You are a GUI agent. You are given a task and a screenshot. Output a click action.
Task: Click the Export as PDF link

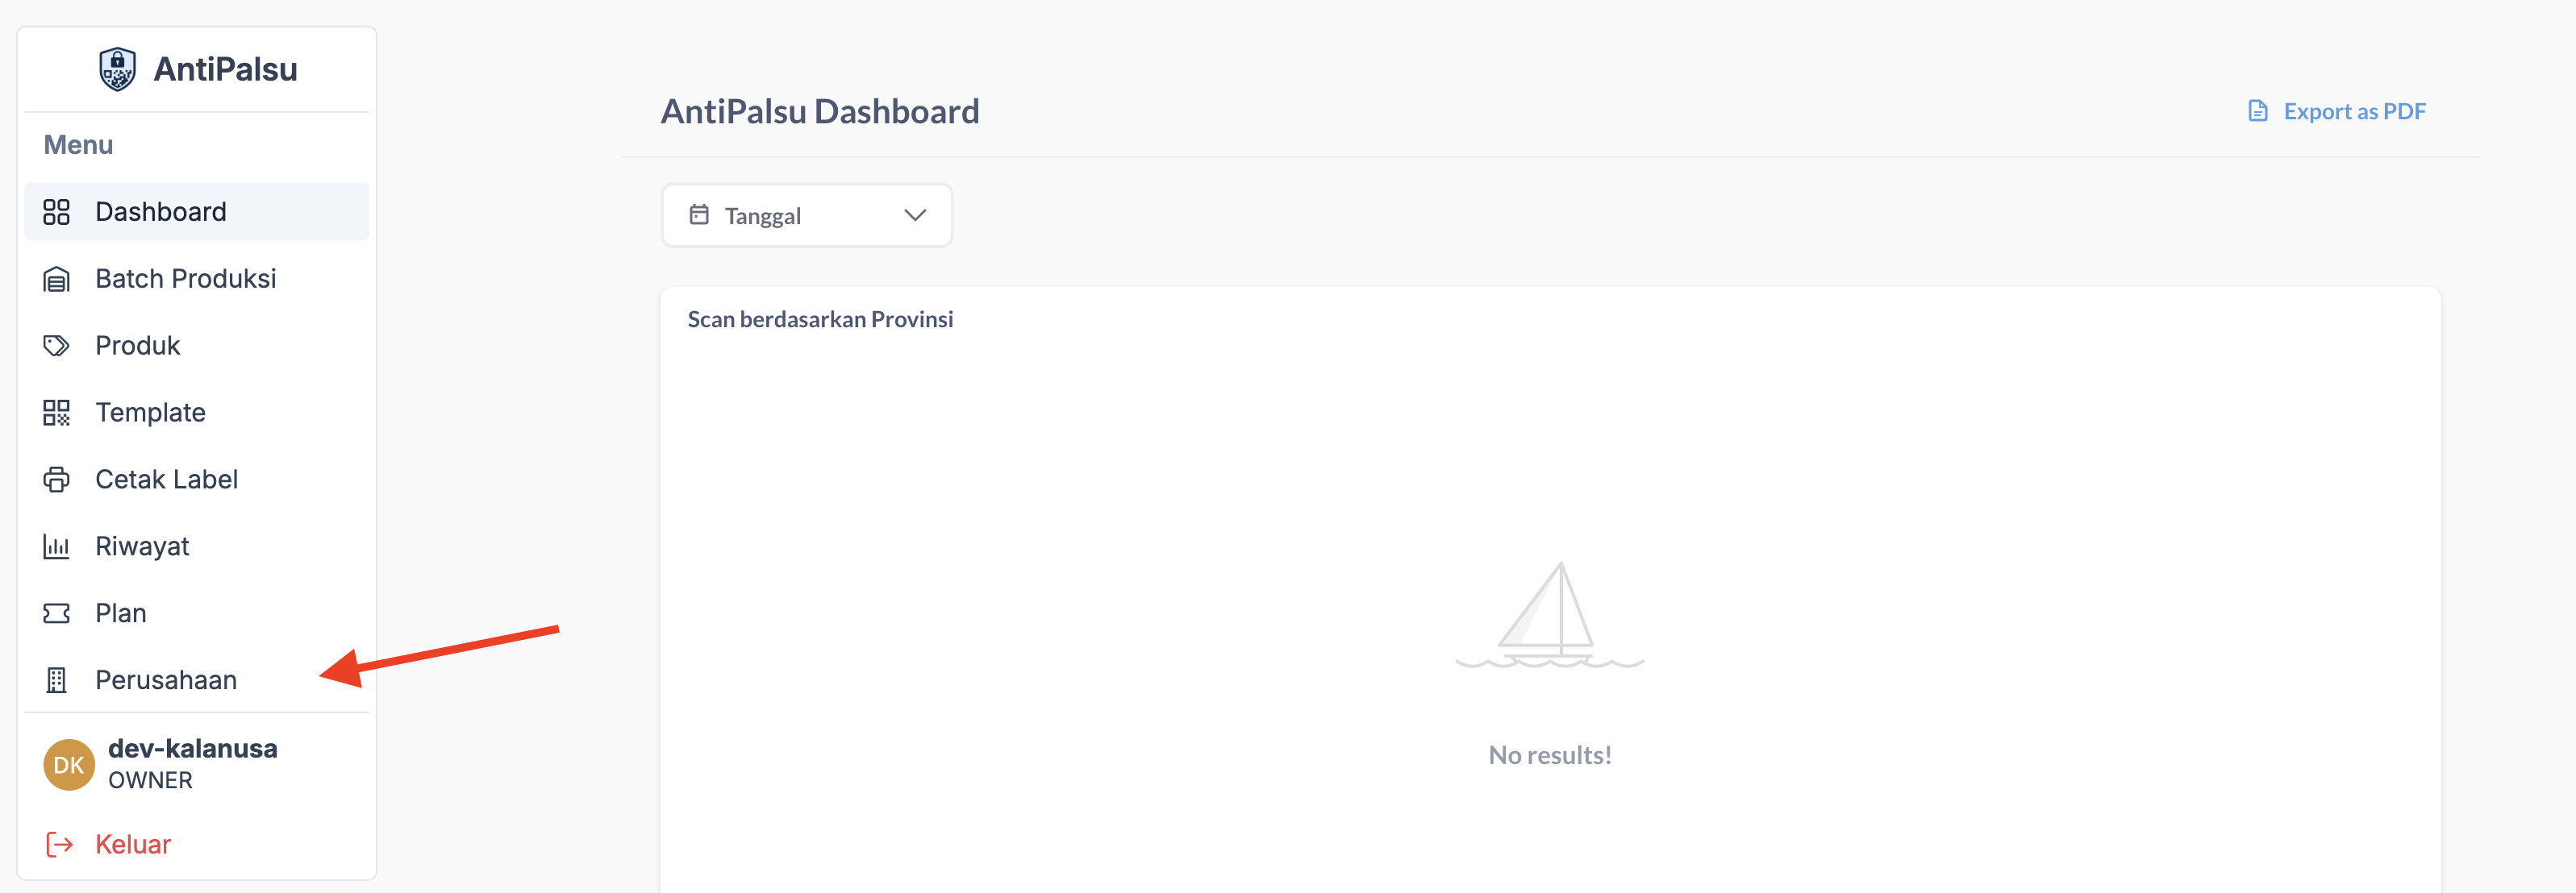tap(2353, 111)
